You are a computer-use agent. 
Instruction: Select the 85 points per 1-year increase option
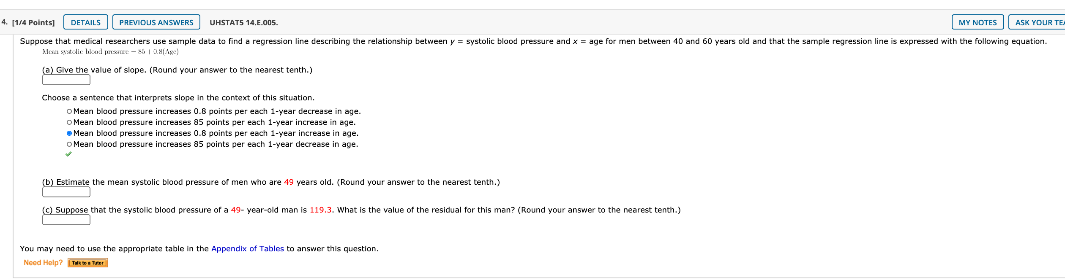68,122
